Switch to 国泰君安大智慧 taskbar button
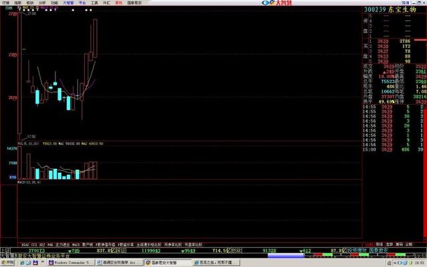Image resolution: width=427 pixels, height=267 pixels. 167,262
